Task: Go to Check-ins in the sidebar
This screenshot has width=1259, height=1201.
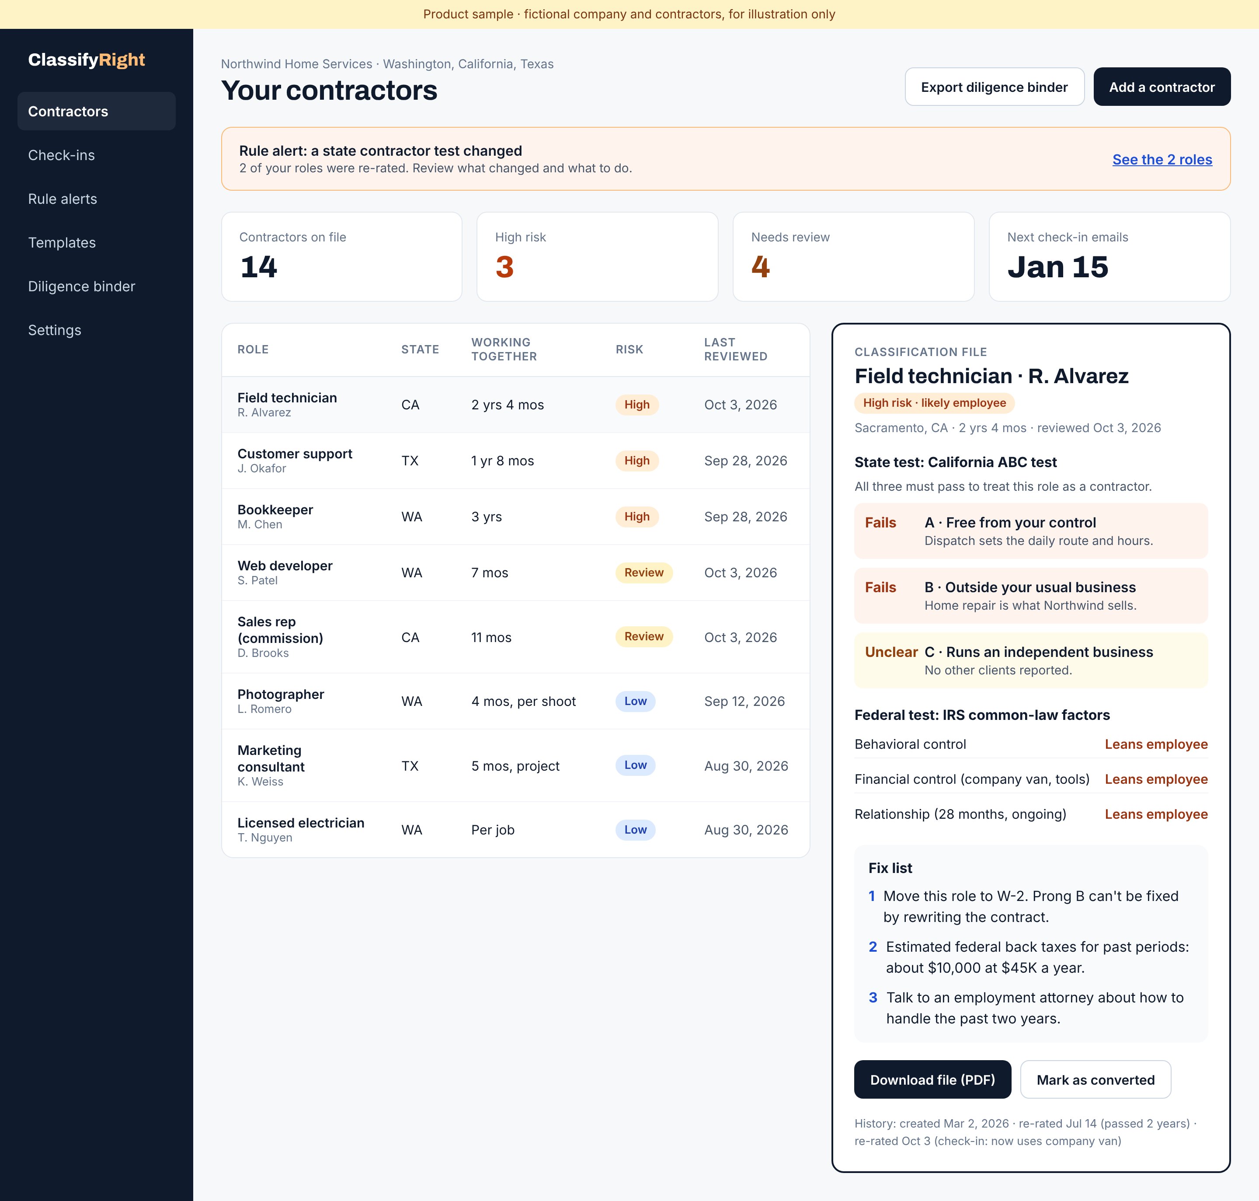Action: [97, 155]
